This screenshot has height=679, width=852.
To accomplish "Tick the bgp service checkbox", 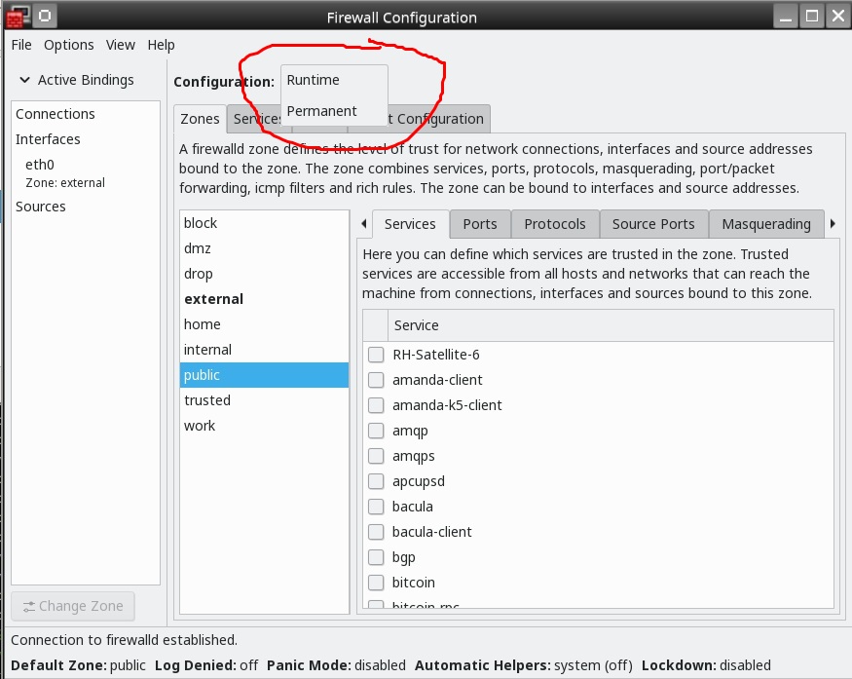I will point(376,557).
